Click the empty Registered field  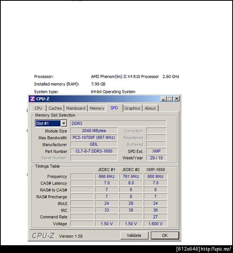pos(156,138)
